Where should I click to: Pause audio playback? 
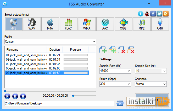pyautogui.click(x=15, y=96)
